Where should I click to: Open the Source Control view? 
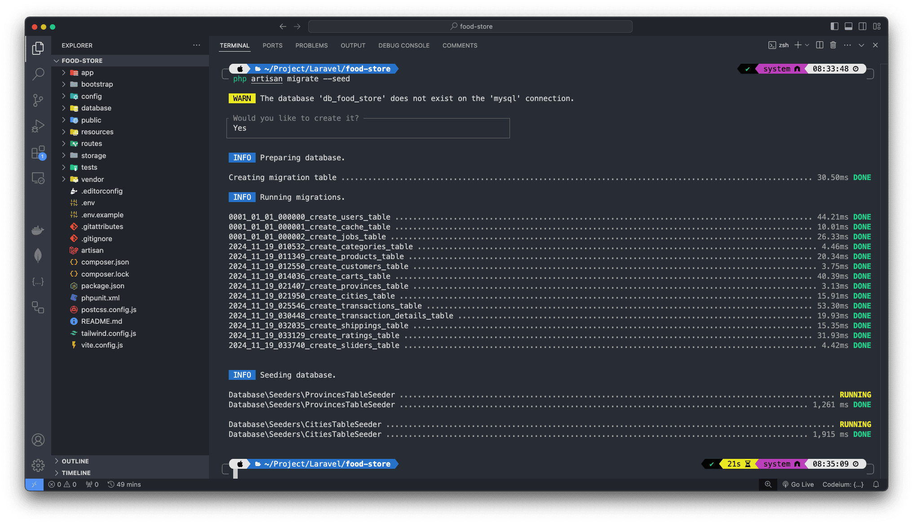tap(38, 100)
